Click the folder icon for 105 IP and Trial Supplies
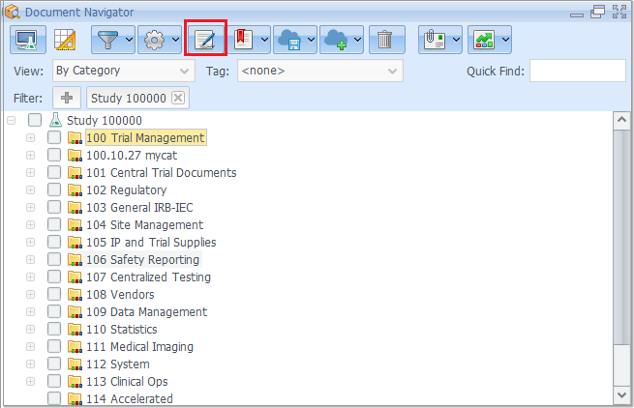This screenshot has width=634, height=408. pos(75,243)
